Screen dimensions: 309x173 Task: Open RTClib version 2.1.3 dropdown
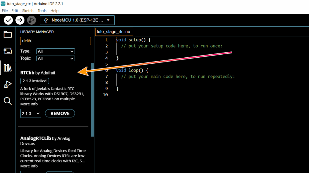31,113
